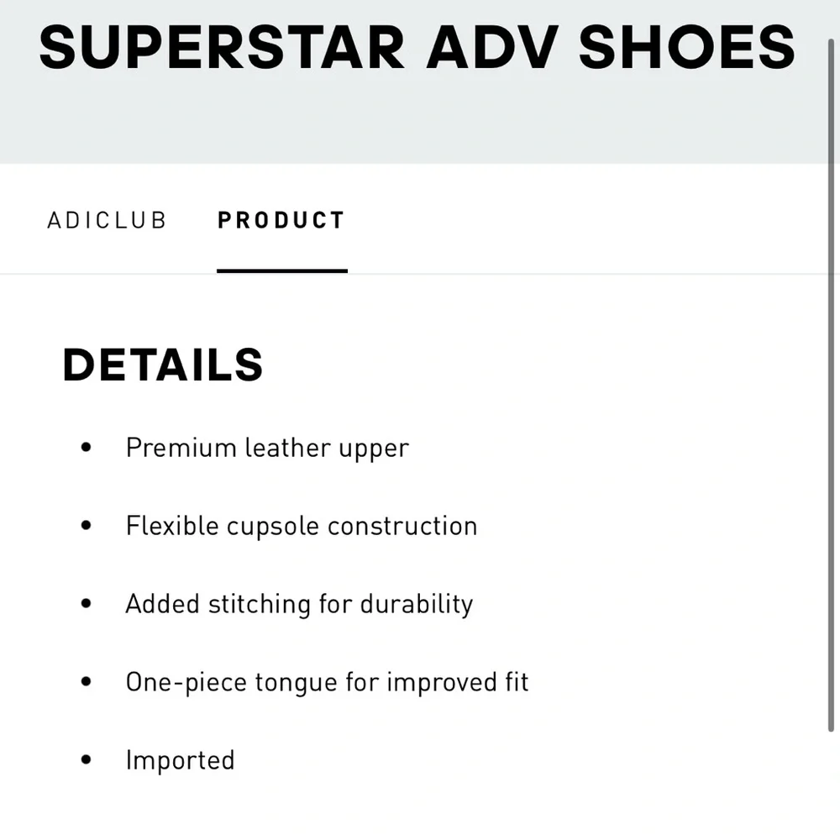Select the PRODUCT tab
Screen dimensions: 840x840
[281, 220]
